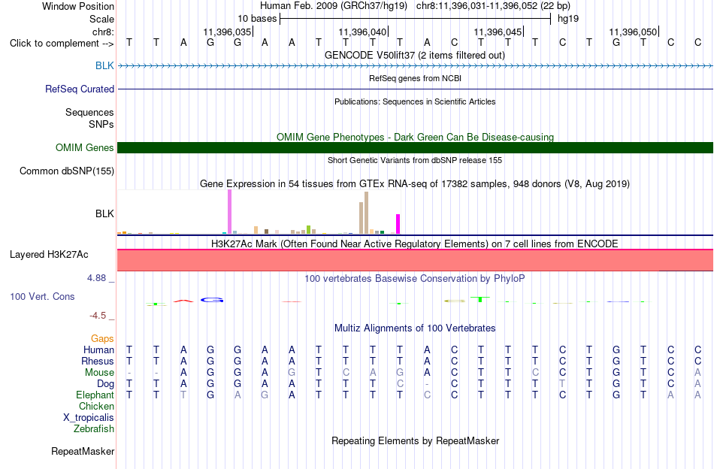Screen dimensions: 714x469
Task: Select the Chicken species row label
Action: 96,406
